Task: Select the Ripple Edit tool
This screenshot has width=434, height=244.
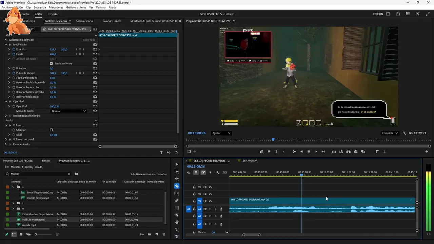Action: [x=177, y=179]
